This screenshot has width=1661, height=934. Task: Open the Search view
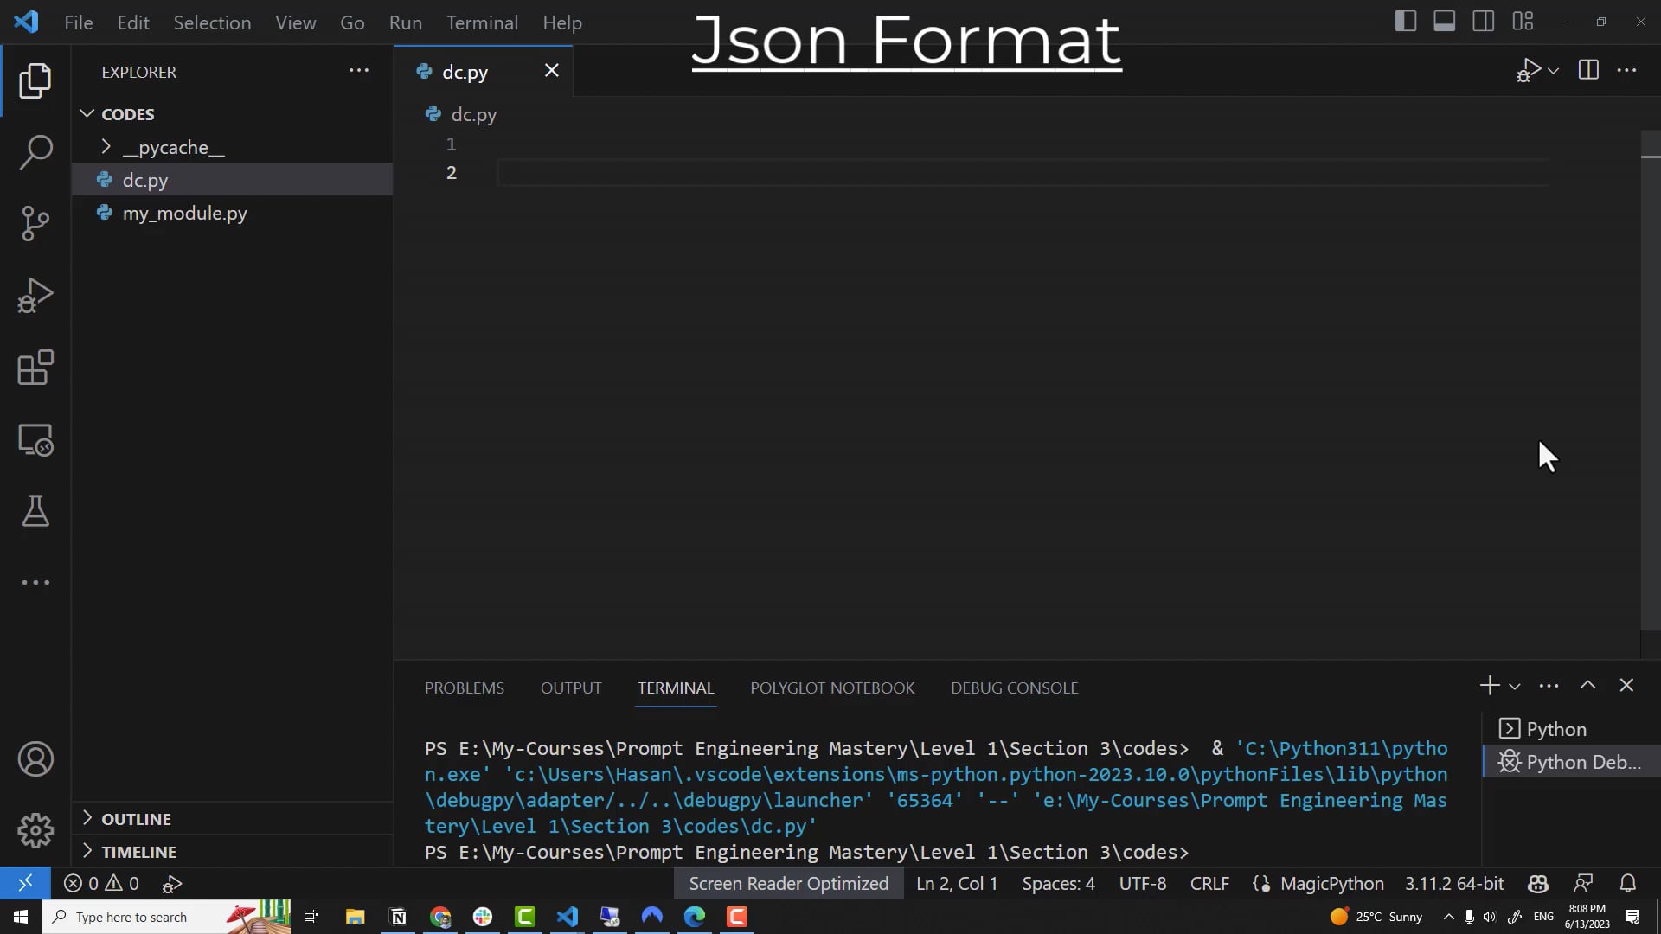[x=35, y=151]
